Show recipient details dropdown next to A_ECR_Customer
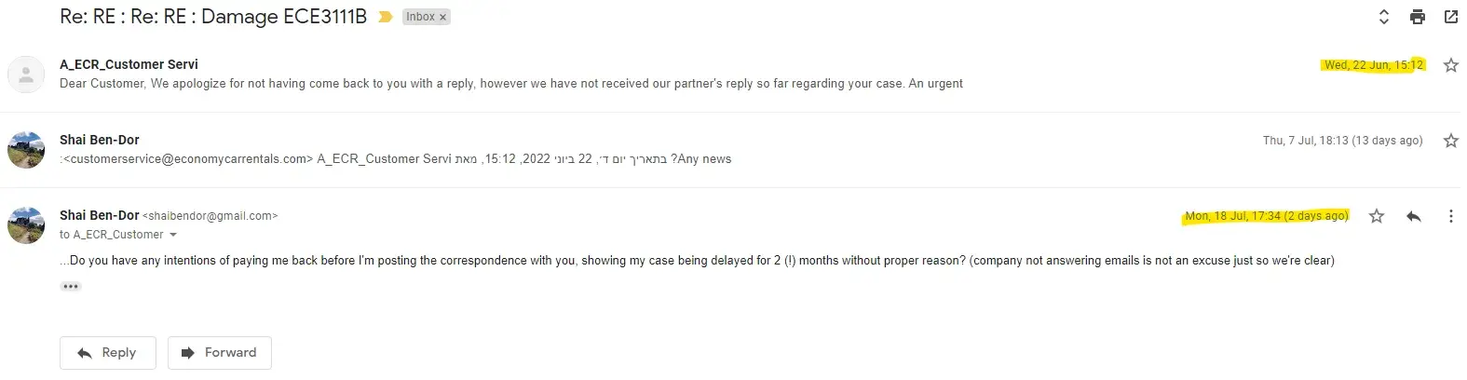The width and height of the screenshot is (1467, 380). (173, 235)
